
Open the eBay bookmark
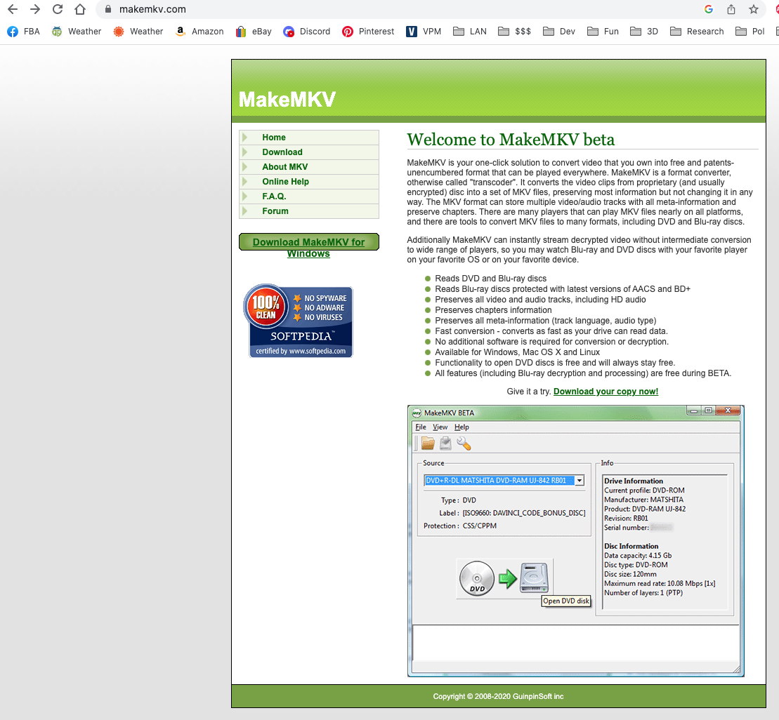[x=254, y=32]
